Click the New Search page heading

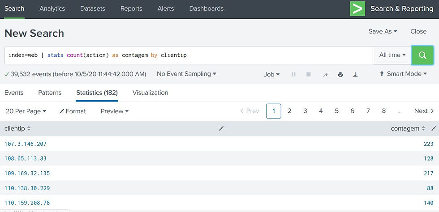pos(34,33)
